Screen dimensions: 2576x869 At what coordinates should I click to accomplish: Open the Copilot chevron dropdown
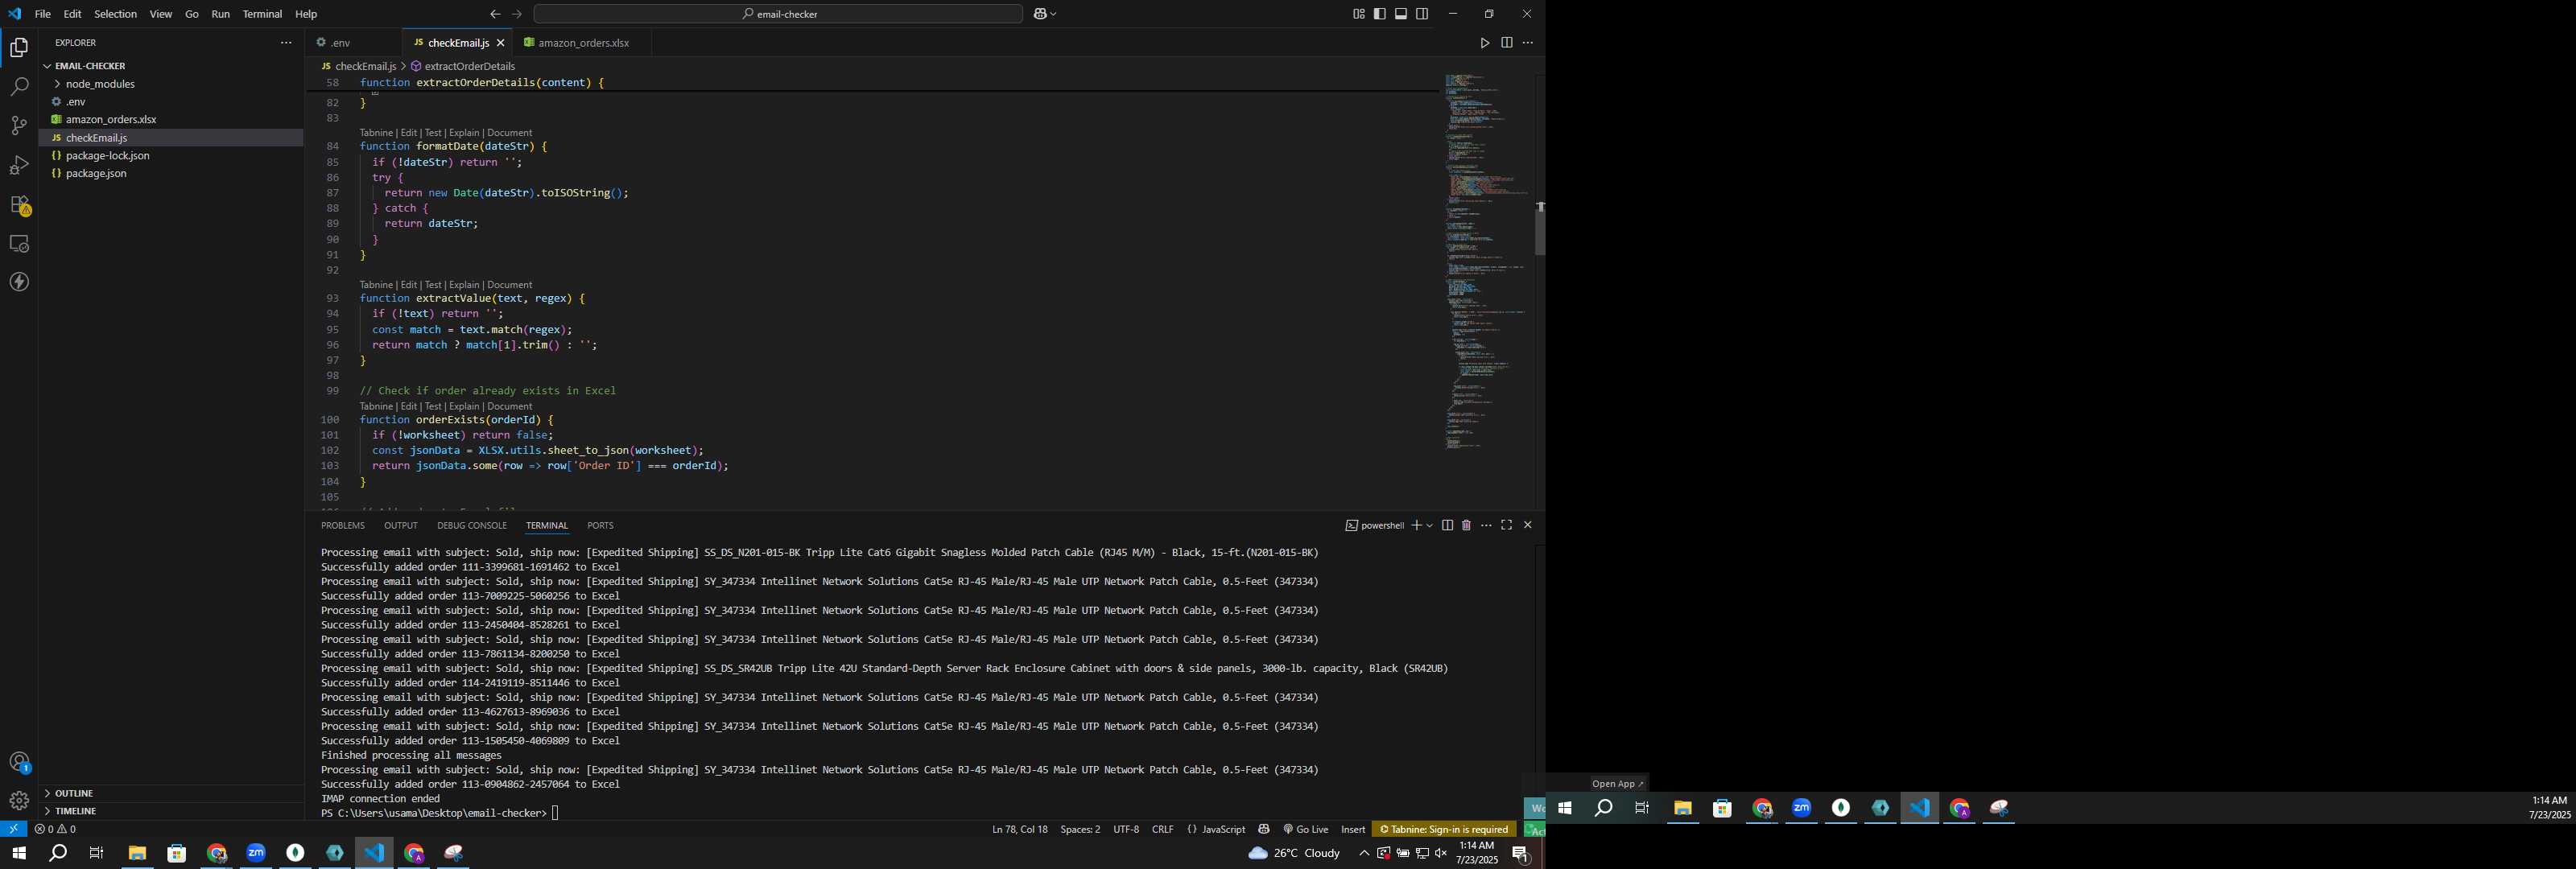click(x=1053, y=14)
